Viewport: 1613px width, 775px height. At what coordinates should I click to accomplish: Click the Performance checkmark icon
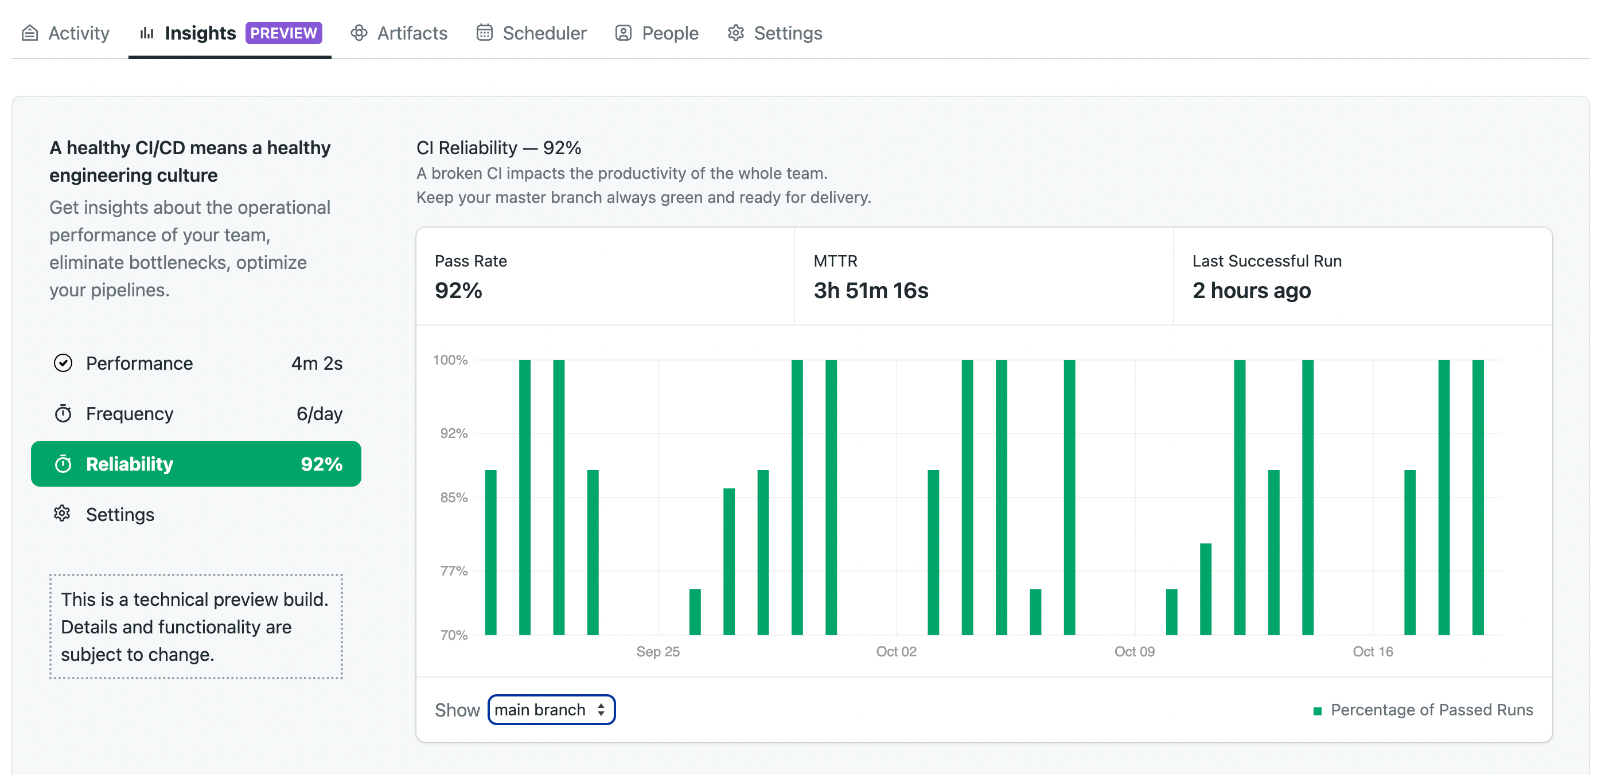63,363
